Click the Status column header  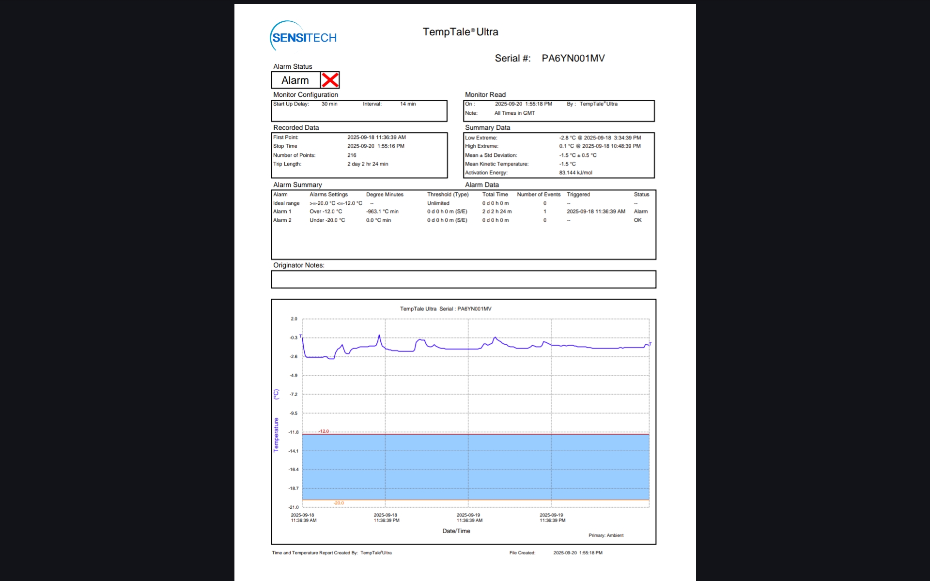tap(641, 195)
